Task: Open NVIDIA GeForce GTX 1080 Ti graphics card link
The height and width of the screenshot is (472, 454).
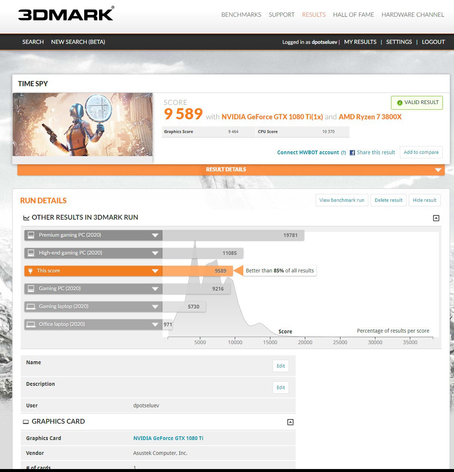Action: (x=168, y=438)
